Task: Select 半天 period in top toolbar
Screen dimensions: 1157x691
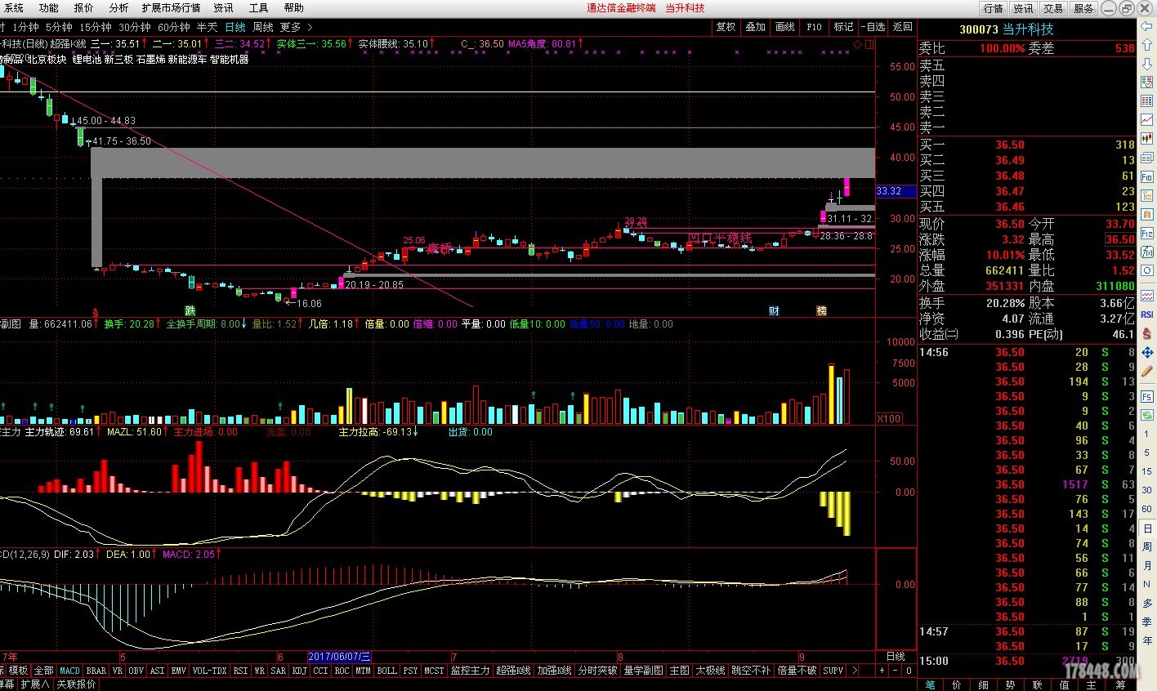Action: click(x=207, y=27)
